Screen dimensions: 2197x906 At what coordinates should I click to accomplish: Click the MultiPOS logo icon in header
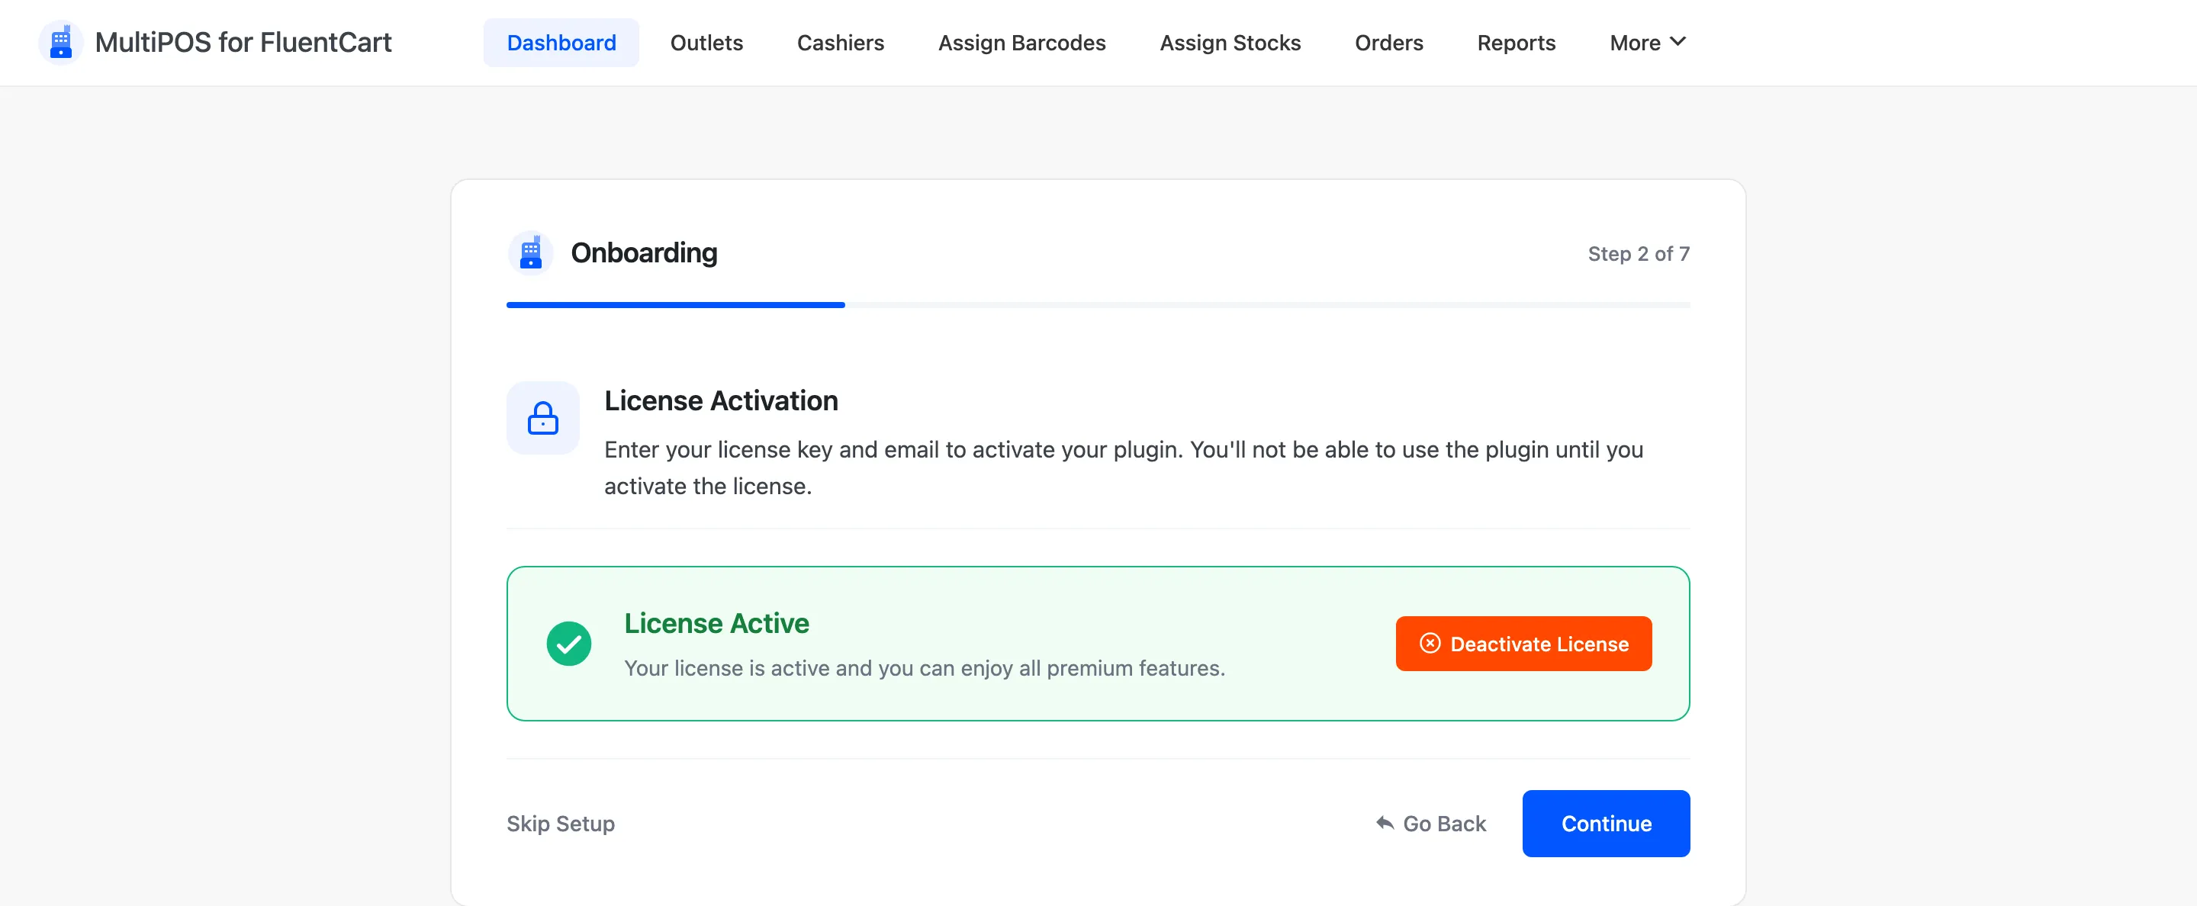click(60, 43)
